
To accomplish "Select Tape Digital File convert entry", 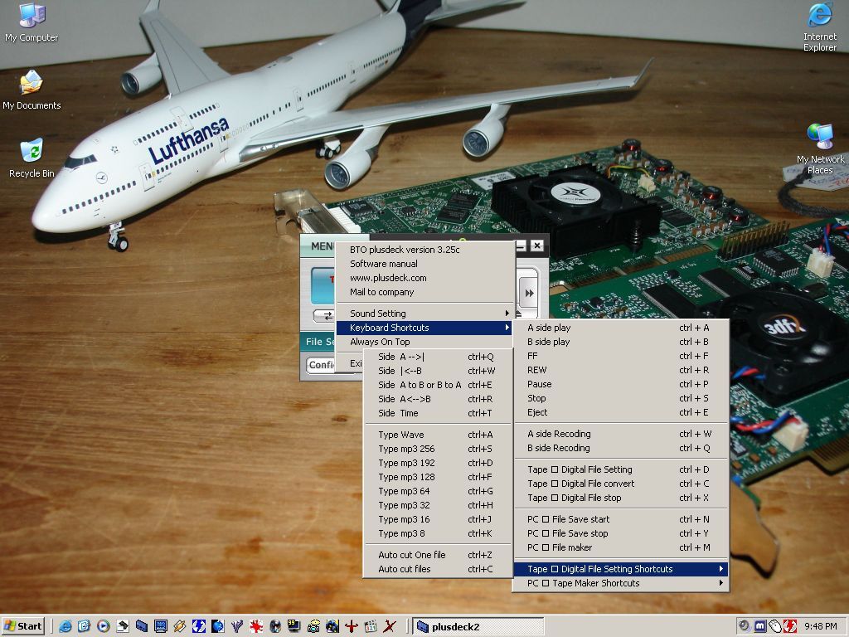I will 620,484.
